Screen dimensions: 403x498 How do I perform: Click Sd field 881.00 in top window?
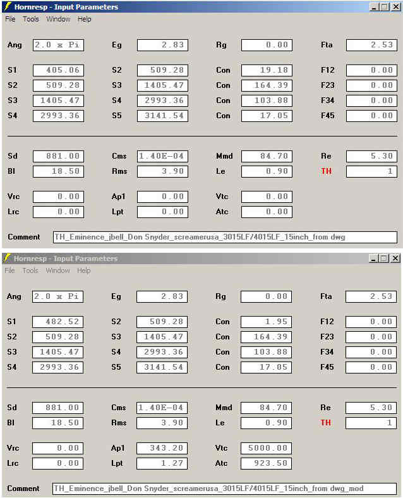pos(58,156)
